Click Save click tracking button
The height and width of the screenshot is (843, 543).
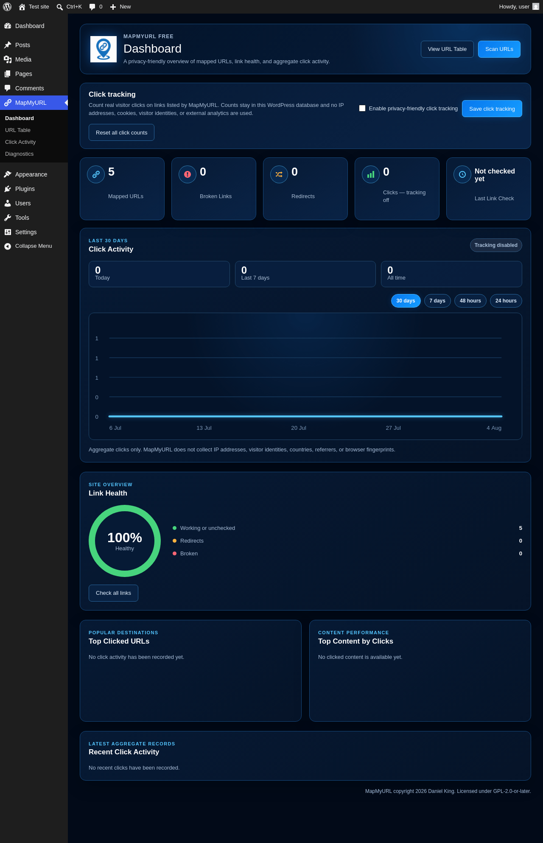click(x=492, y=109)
